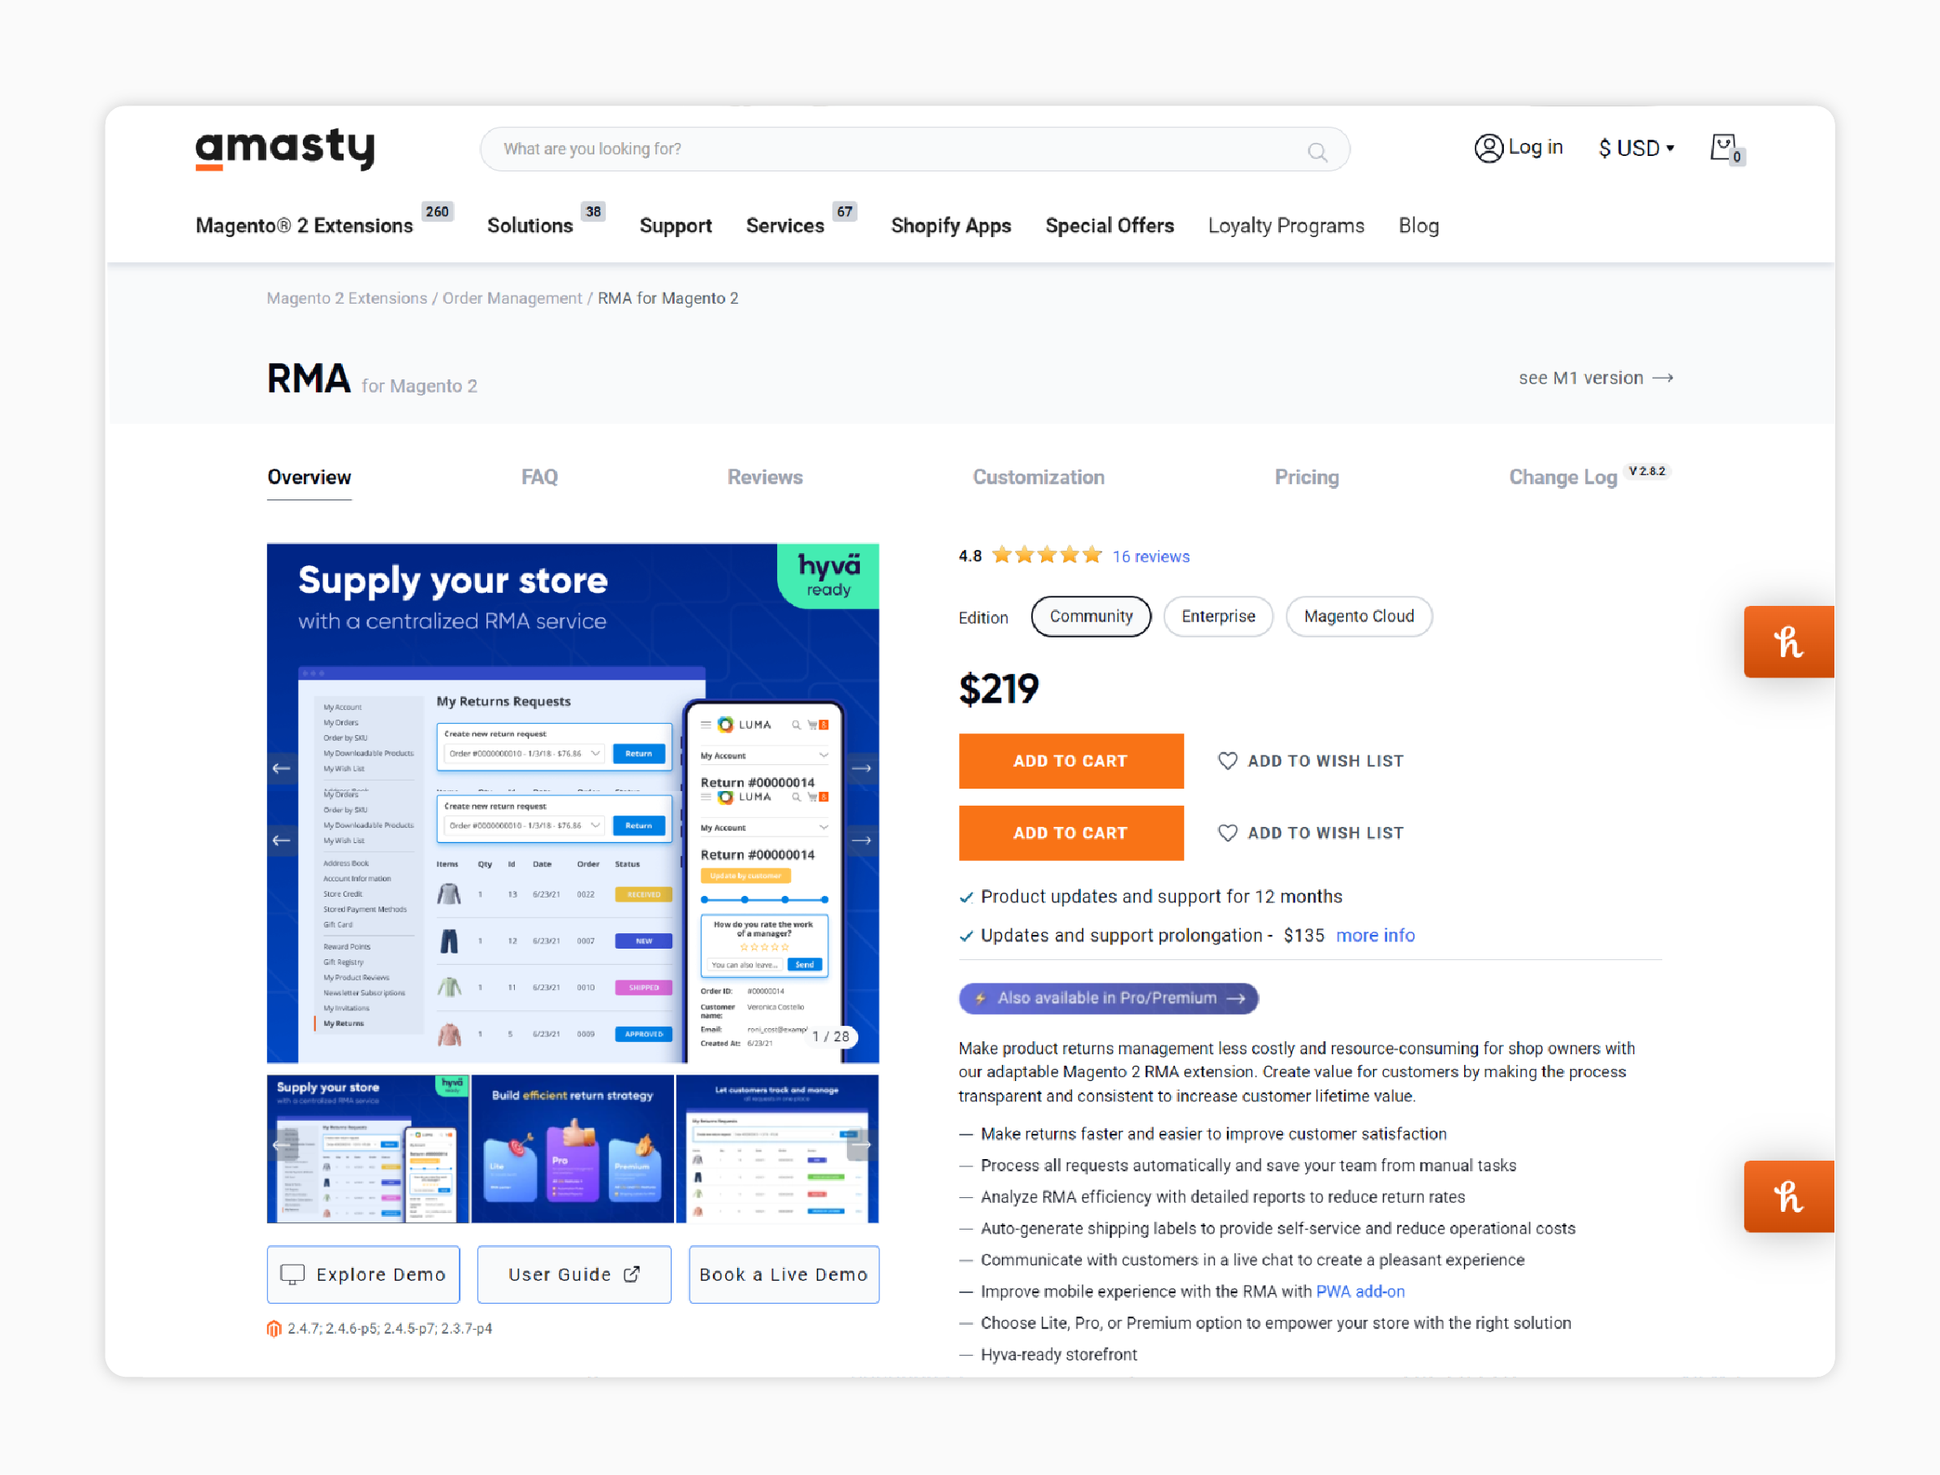Open the Magento 2 Extensions dropdown menu
Viewport: 1940px width, 1475px height.
305,225
